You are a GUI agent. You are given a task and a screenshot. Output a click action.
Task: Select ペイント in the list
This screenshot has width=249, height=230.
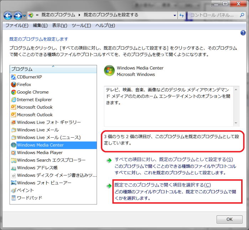tap(53, 190)
